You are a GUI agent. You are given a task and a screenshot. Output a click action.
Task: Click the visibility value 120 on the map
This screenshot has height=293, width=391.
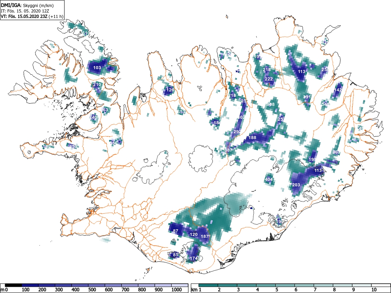tap(194, 234)
